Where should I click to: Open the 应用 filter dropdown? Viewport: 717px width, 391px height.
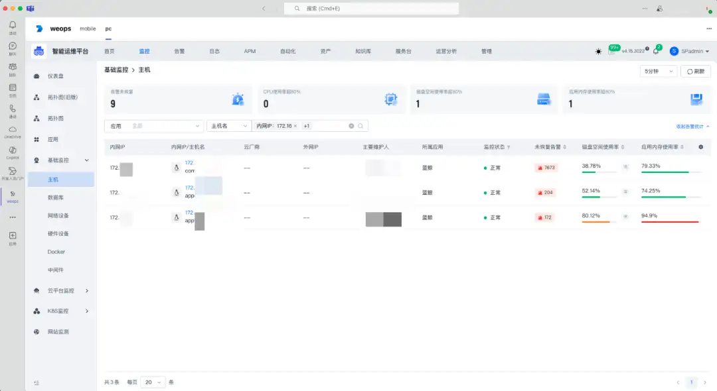click(153, 125)
